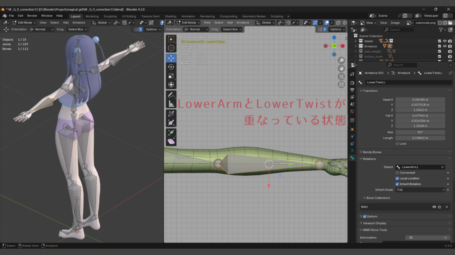Select the Move tool in viewport toolbar
The image size is (455, 255).
click(x=171, y=58)
